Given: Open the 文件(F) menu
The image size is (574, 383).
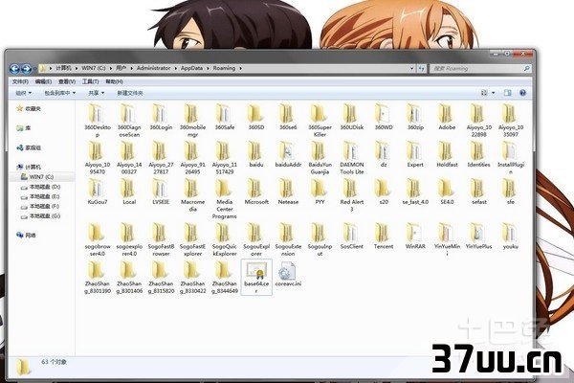Looking at the screenshot, I should coord(20,81).
